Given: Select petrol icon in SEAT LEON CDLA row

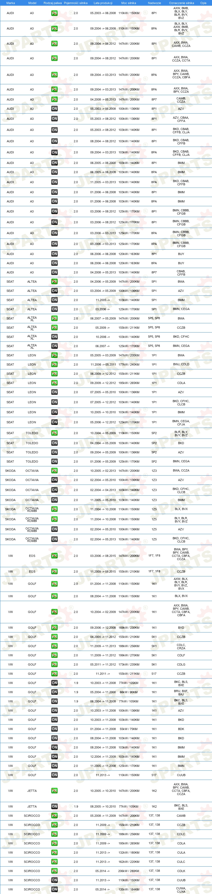Looking at the screenshot, I should [54, 383].
